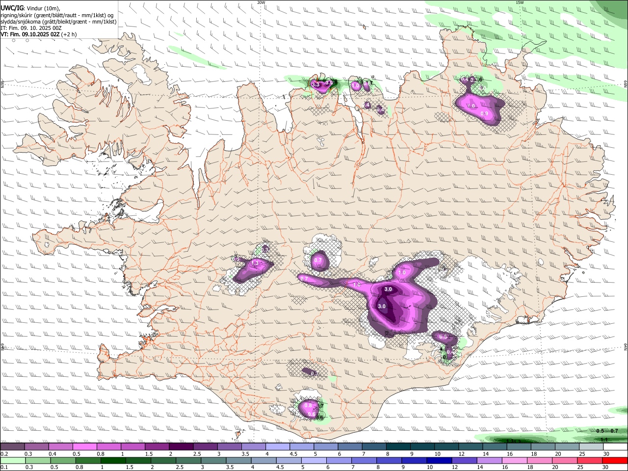The height and width of the screenshot is (471, 628).
Task: Click the title line "UWC/IG: Vindur (10m),"
Action: [x=30, y=8]
